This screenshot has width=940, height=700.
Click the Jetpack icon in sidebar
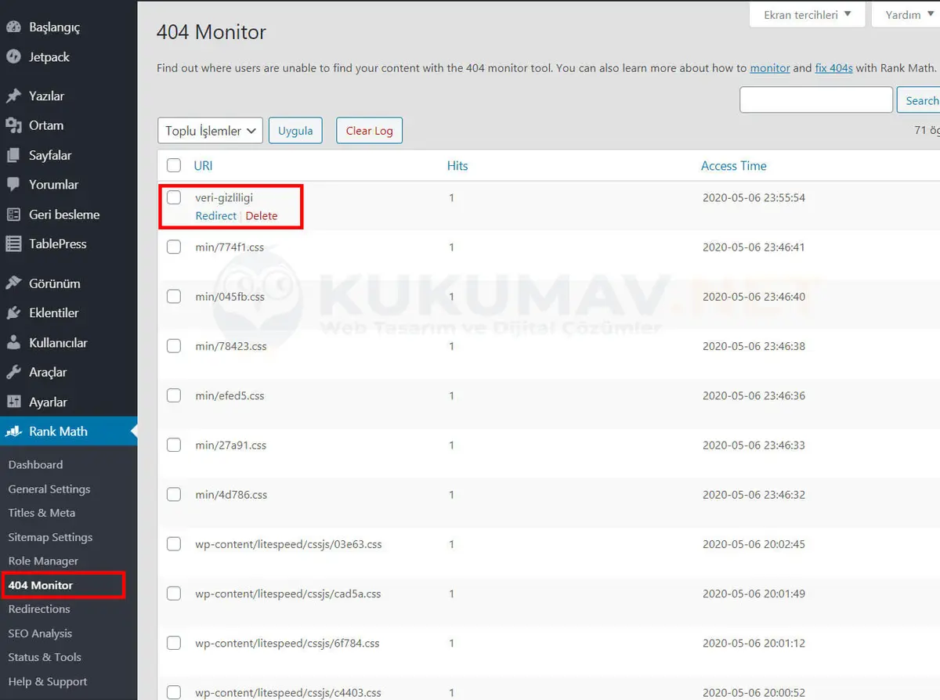[x=13, y=56]
